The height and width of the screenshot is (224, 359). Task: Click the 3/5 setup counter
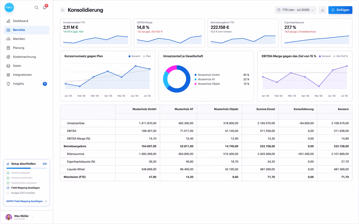click(45, 164)
